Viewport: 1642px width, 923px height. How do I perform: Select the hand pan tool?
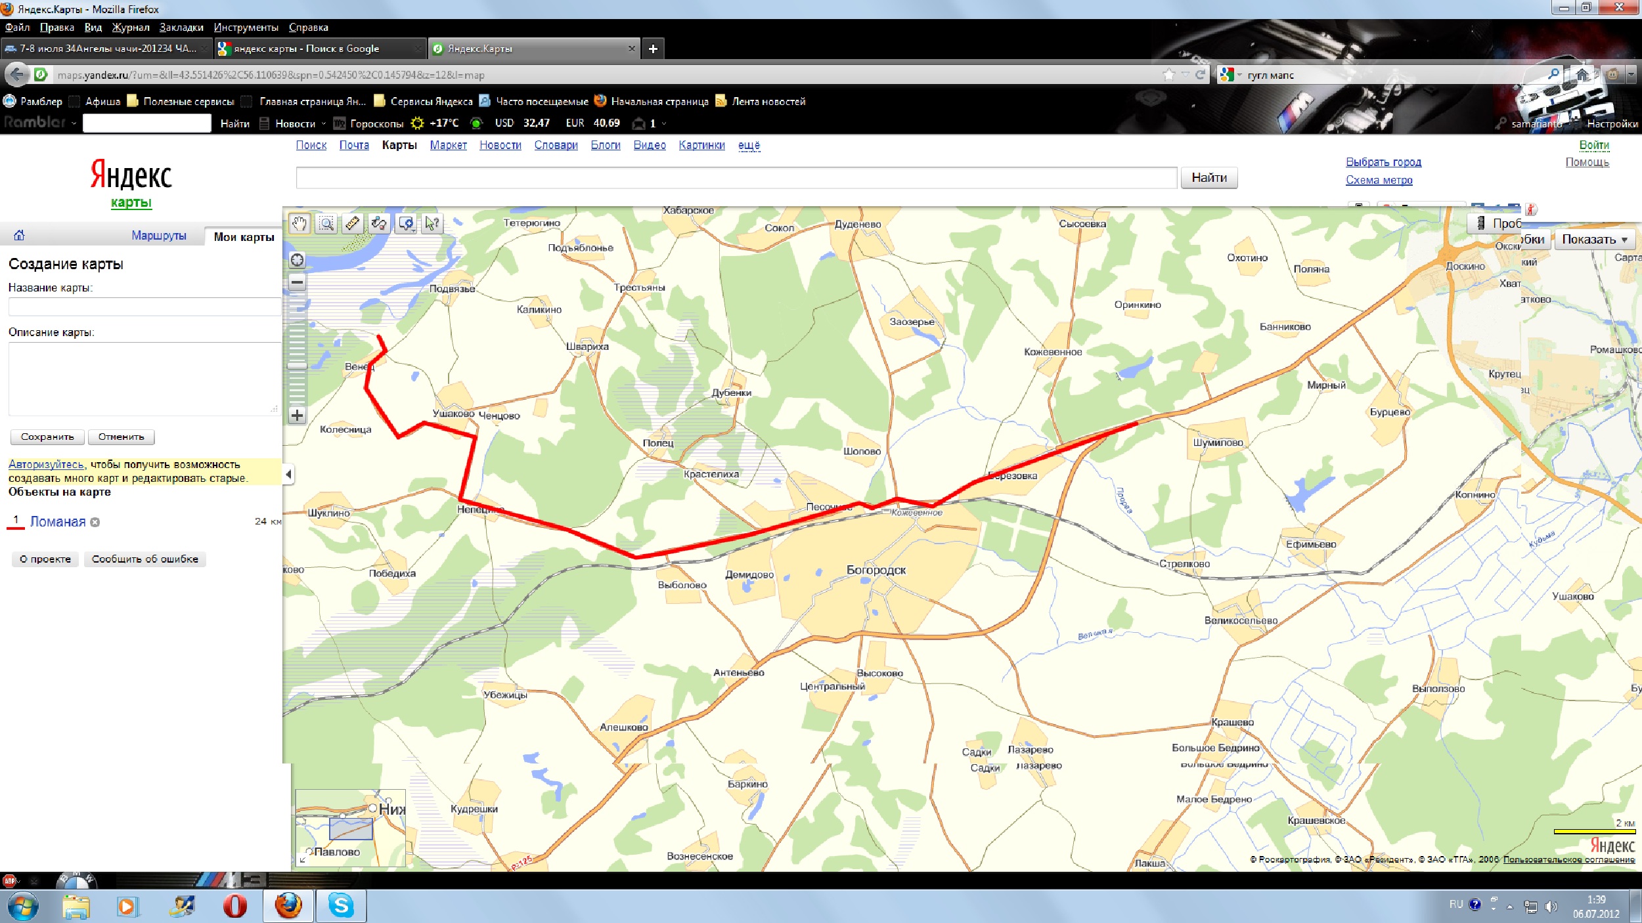300,224
